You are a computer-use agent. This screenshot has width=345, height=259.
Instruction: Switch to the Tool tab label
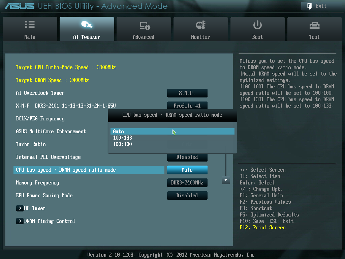314,37
